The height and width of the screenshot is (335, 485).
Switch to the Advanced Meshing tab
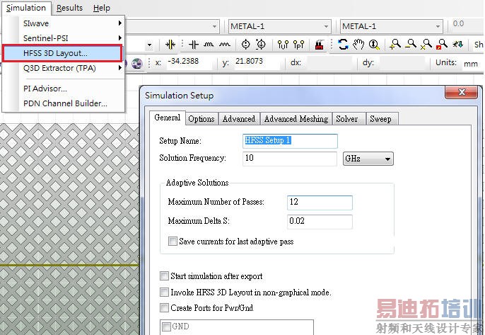point(296,119)
